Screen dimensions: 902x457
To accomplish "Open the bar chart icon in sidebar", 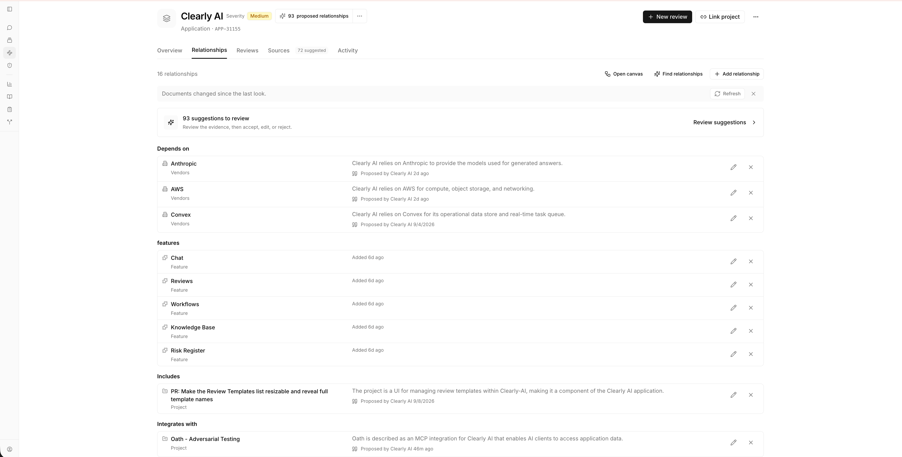I will coord(9,84).
